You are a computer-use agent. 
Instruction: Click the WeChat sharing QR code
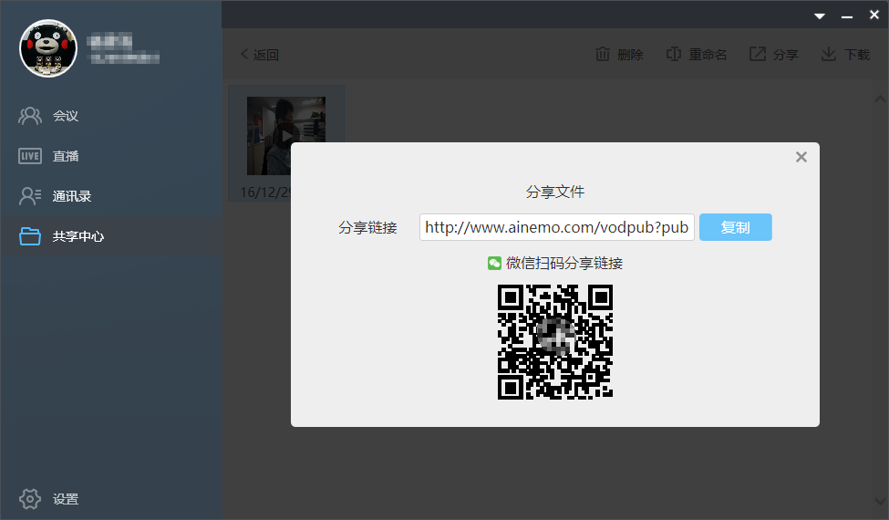coord(555,342)
